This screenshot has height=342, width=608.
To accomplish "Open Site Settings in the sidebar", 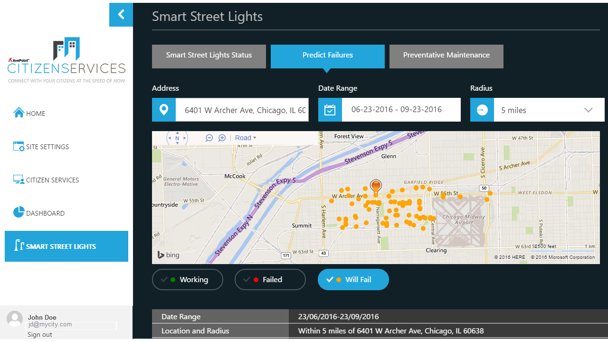I will tap(47, 147).
